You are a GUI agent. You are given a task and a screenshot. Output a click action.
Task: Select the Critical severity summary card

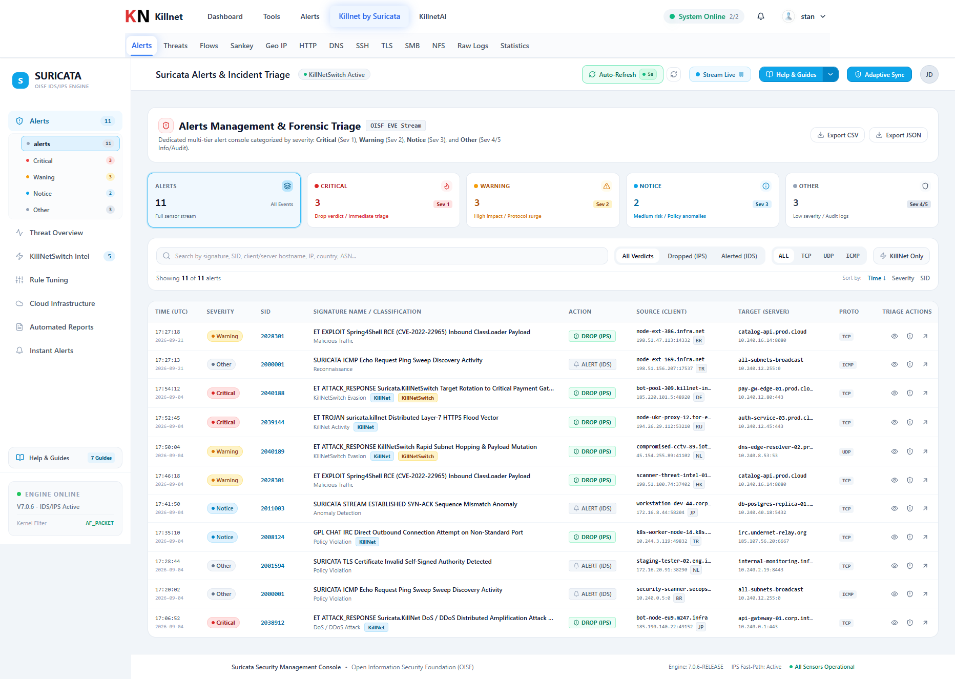tap(383, 200)
